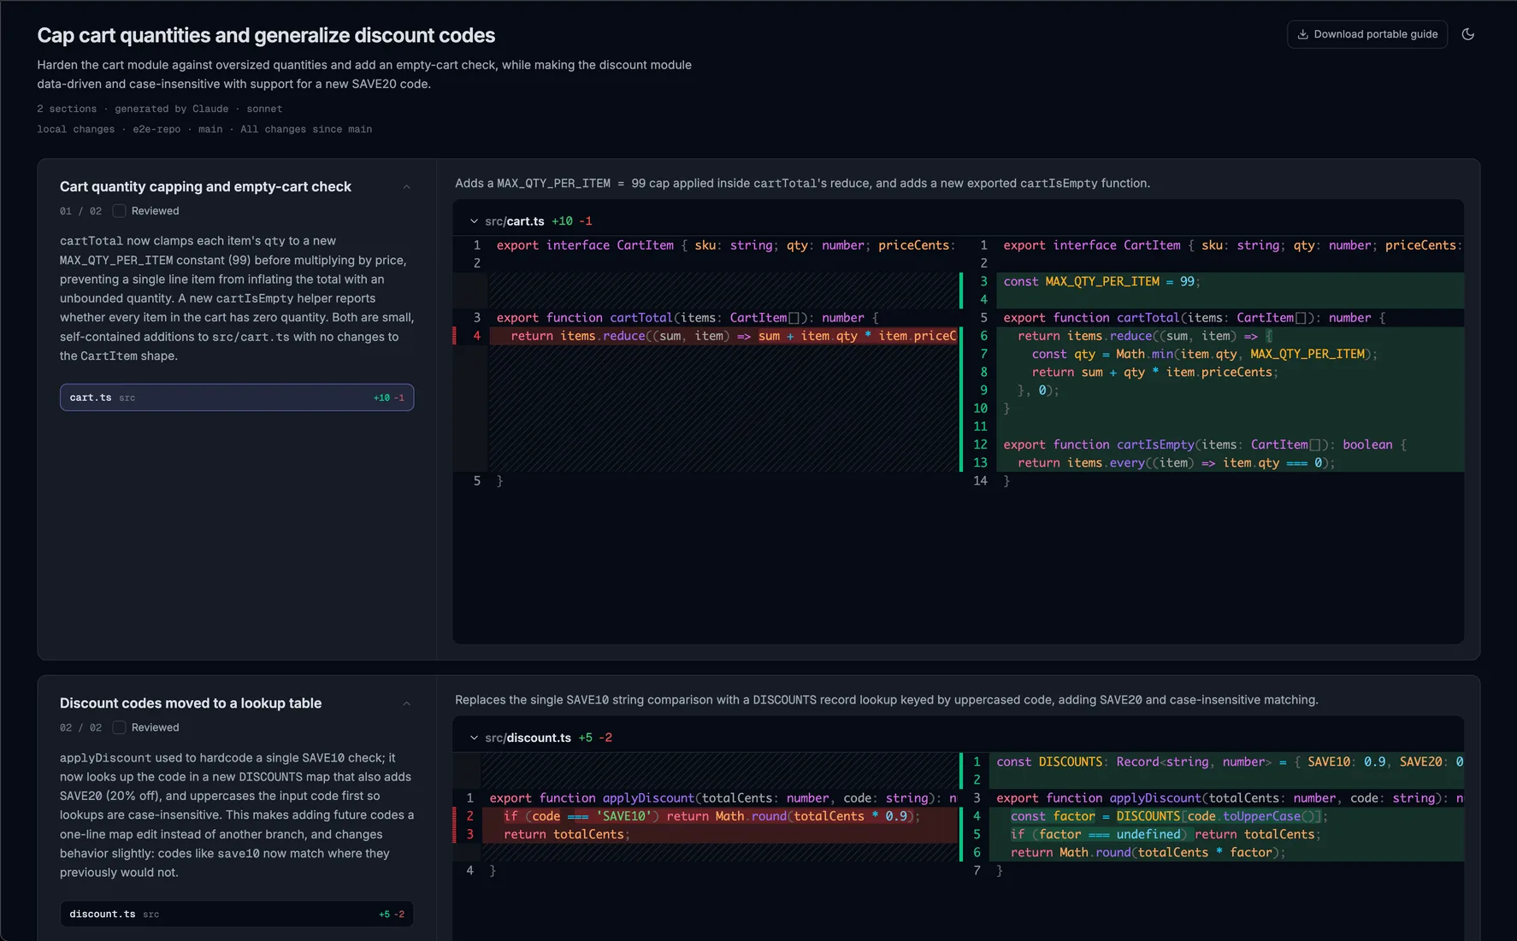The image size is (1517, 941).
Task: Collapse the src/discount.ts diff file
Action: pyautogui.click(x=474, y=738)
